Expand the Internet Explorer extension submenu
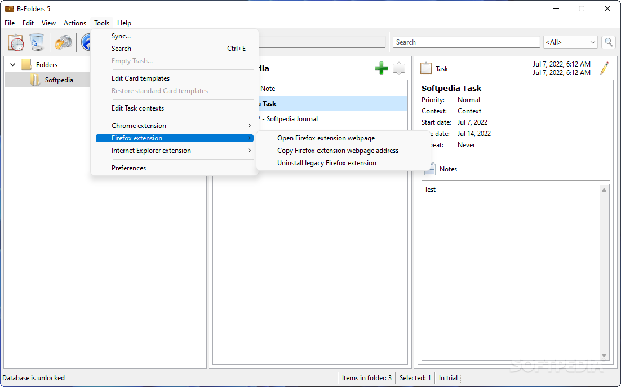Screen dimensions: 621x387 [x=175, y=151]
